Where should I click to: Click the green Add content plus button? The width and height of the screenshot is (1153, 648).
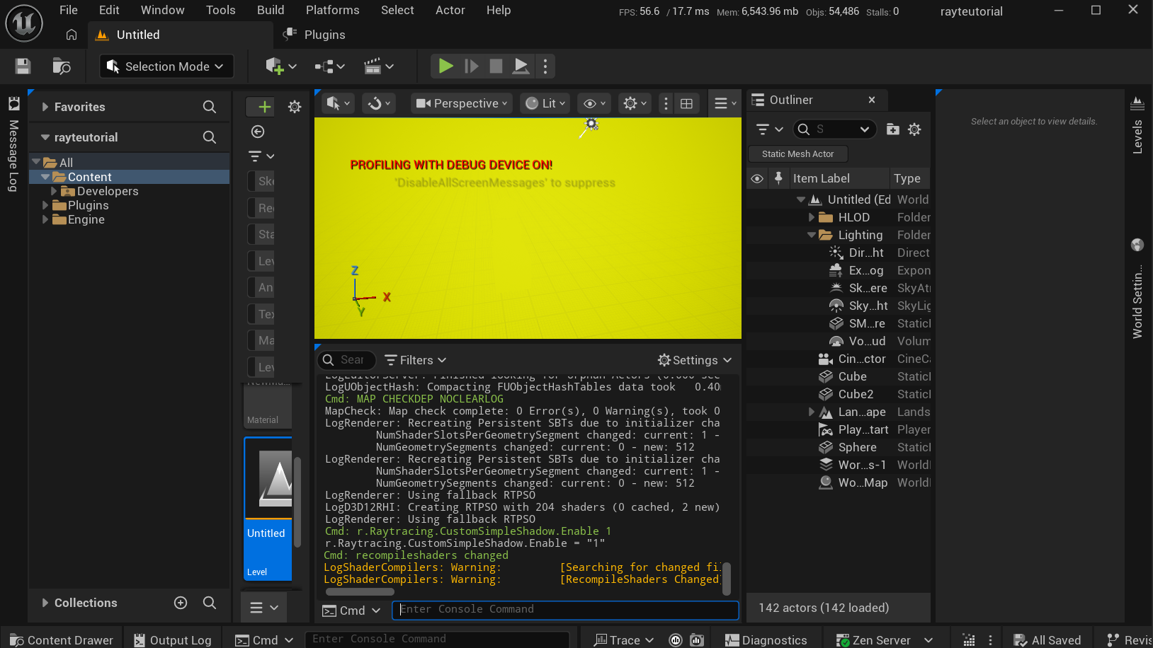(x=263, y=107)
